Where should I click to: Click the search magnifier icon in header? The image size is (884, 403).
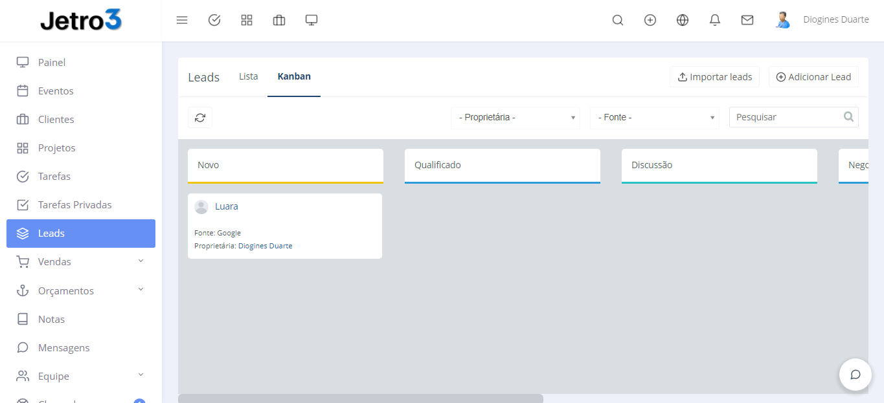(618, 20)
